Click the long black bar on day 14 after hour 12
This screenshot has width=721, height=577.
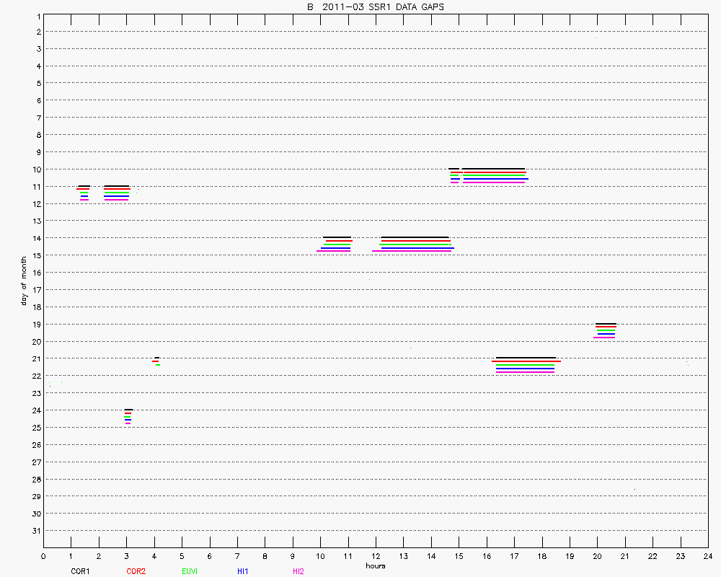[x=415, y=237]
